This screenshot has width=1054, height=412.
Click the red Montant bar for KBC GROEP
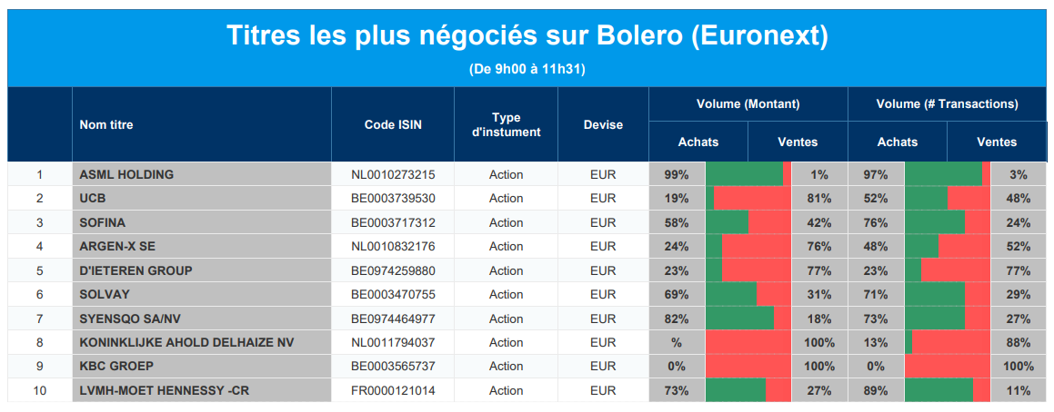coord(748,367)
